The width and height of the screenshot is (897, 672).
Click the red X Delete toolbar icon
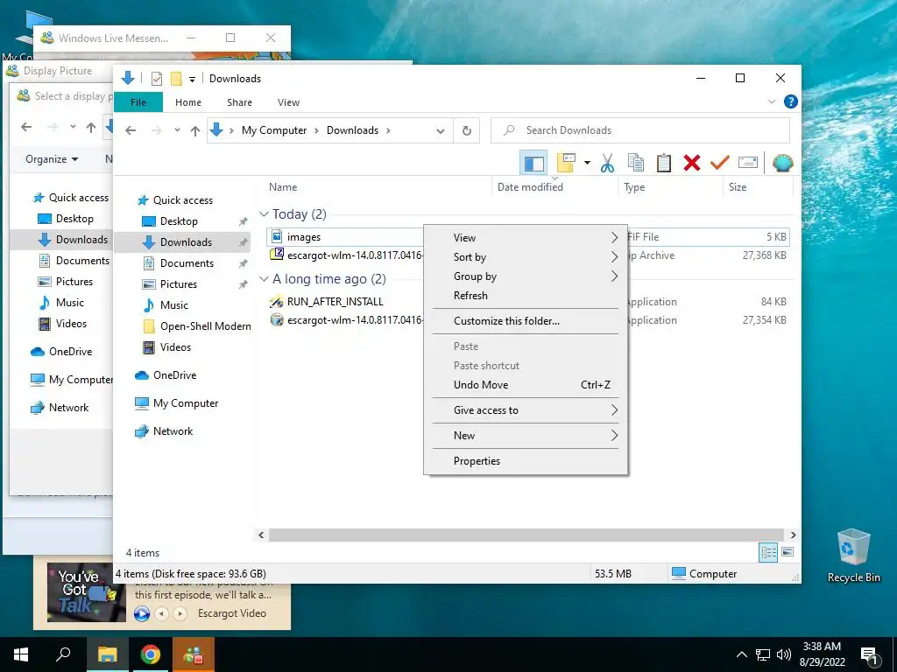click(x=692, y=163)
